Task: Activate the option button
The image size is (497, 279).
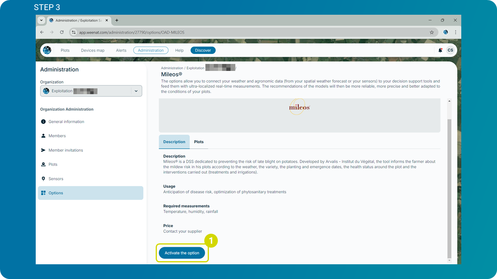Action: [182, 253]
